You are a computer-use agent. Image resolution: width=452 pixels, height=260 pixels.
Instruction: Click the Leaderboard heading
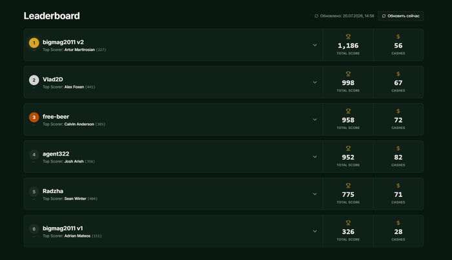click(52, 16)
